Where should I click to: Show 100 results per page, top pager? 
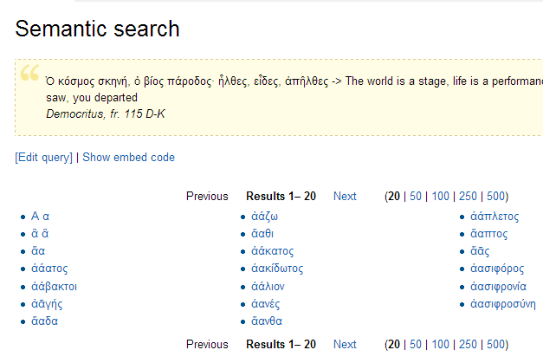tap(441, 197)
